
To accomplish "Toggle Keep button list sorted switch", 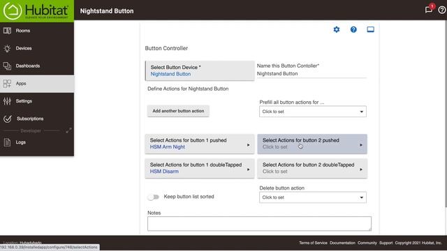I will click(154, 197).
